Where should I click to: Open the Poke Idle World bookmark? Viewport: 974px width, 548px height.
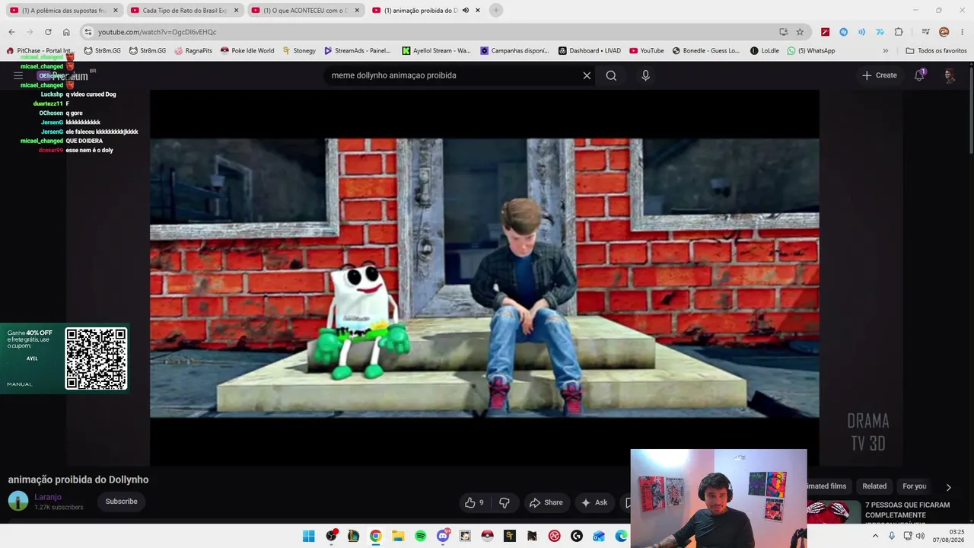tap(247, 51)
